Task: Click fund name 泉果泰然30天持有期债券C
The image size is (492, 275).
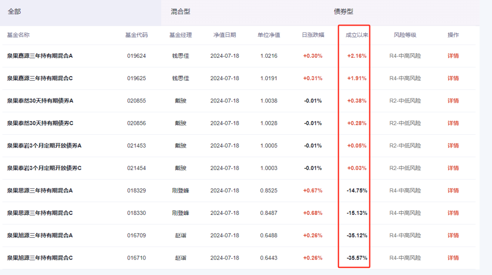Action: point(40,123)
